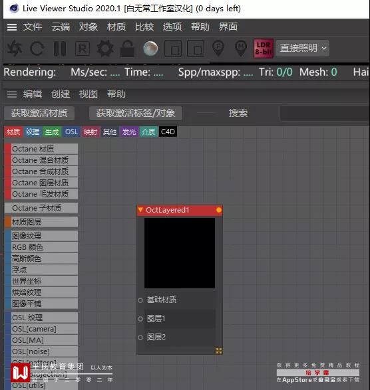Restart render with the circular arrow icon
Screen dimensions: 370x390
(x=37, y=49)
